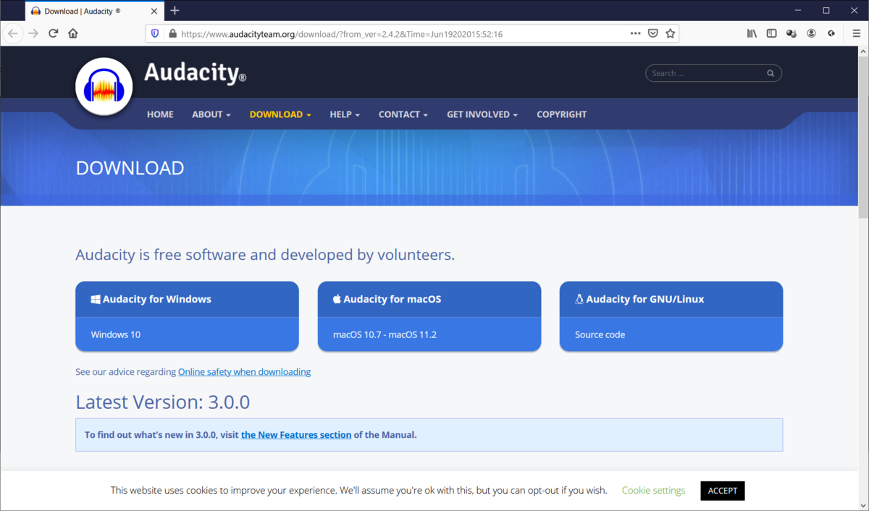This screenshot has height=511, width=869.
Task: Open page actions three-dots menu
Action: click(x=635, y=33)
